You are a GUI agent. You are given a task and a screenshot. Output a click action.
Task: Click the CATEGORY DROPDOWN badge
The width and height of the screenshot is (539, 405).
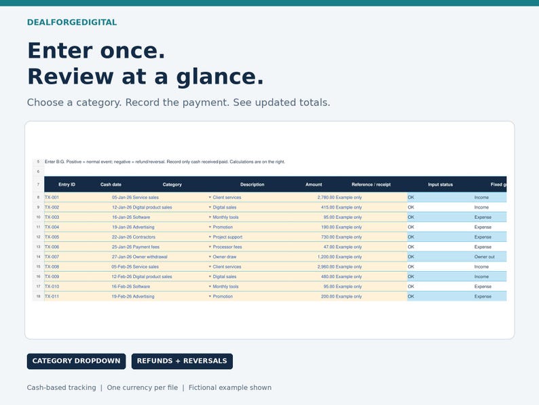tap(76, 361)
